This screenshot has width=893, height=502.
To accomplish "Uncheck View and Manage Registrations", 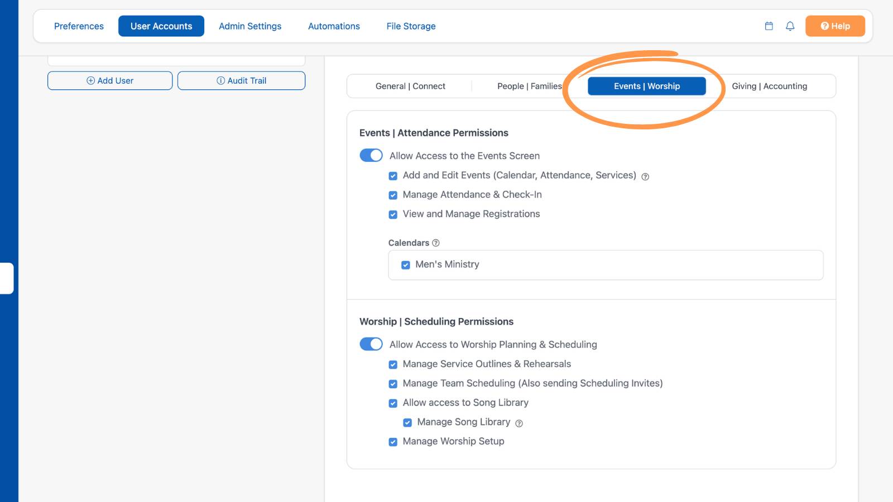I will point(393,214).
